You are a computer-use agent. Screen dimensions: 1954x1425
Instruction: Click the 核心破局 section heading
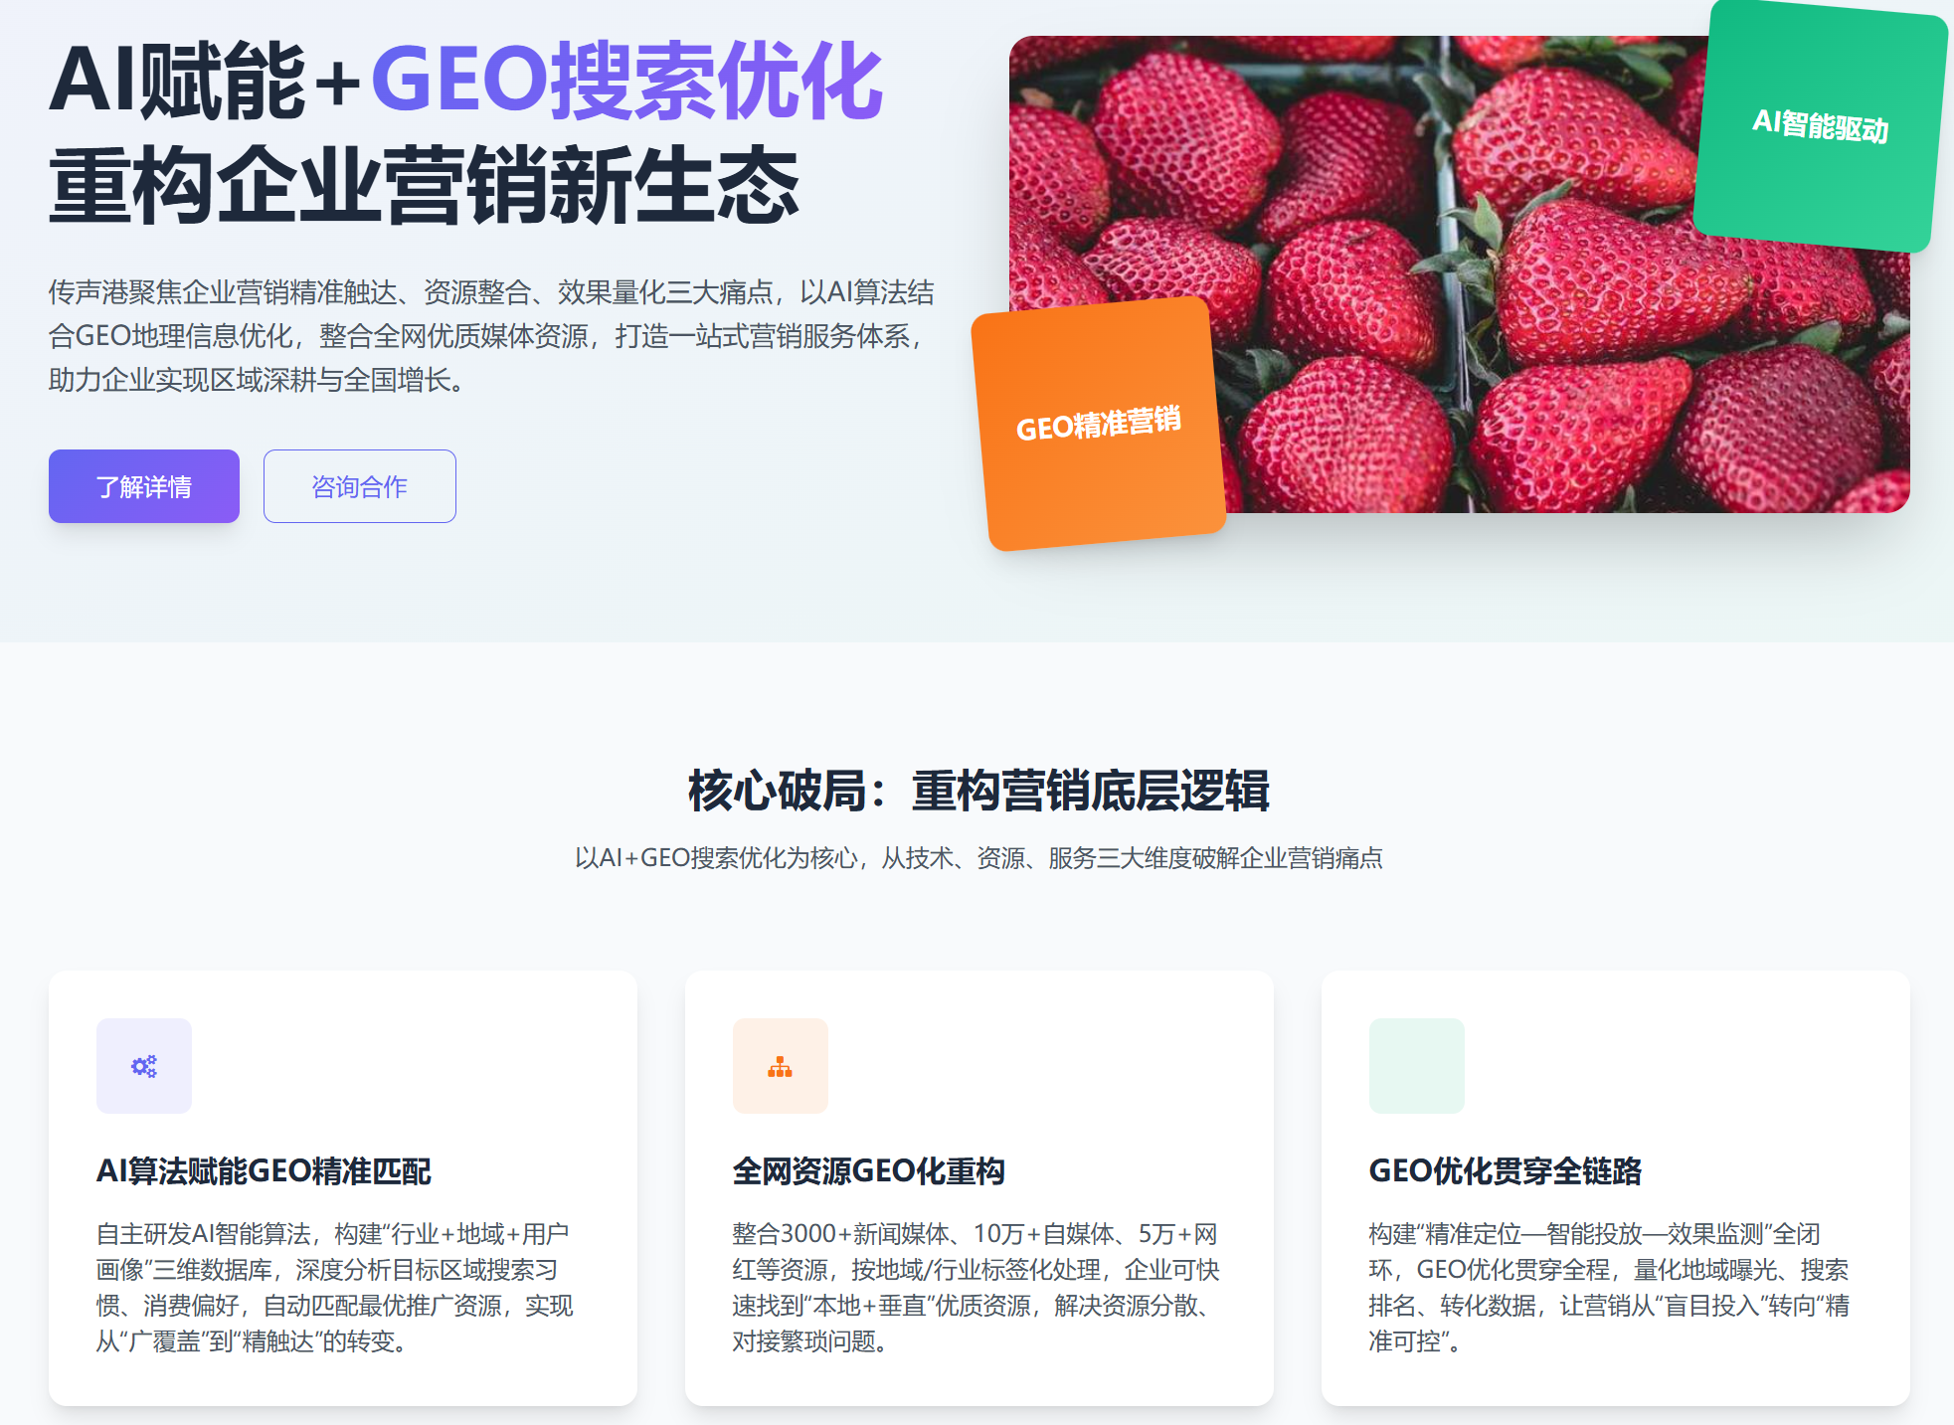(x=978, y=791)
